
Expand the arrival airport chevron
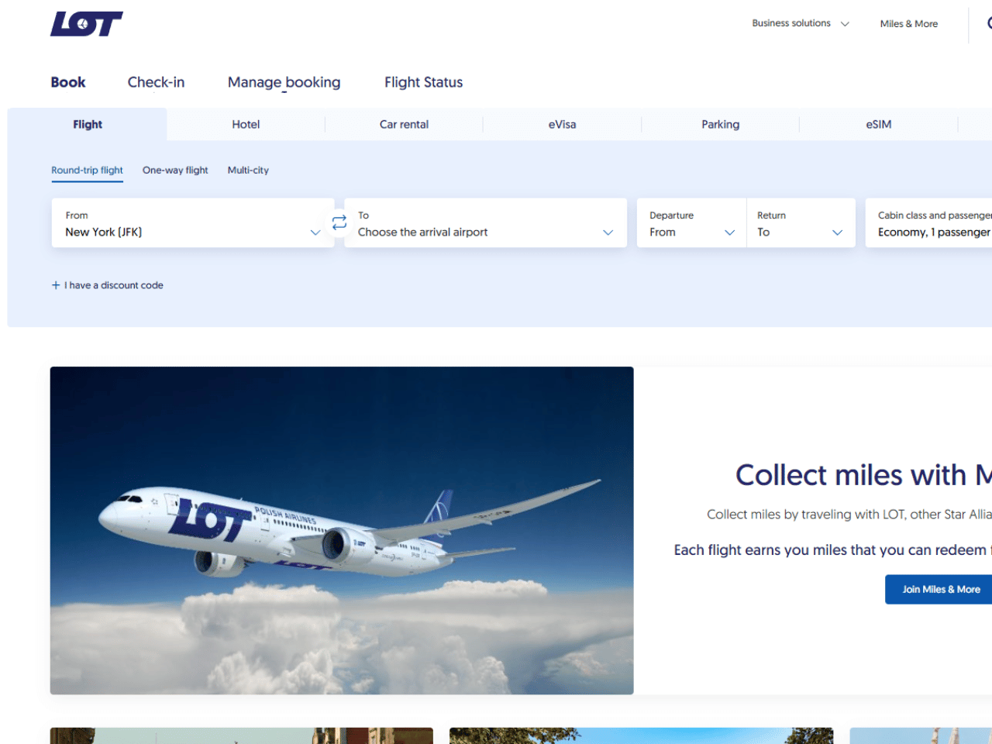(608, 232)
